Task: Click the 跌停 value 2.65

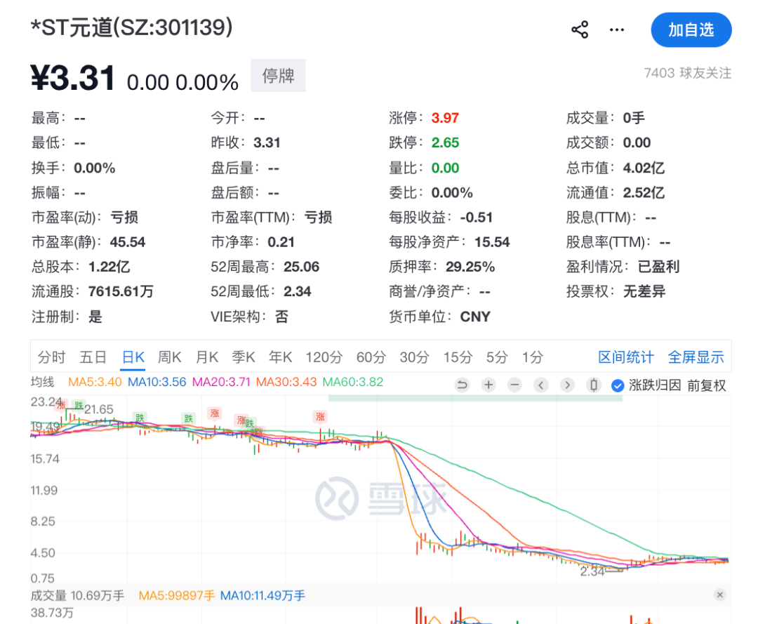Action: [x=445, y=142]
